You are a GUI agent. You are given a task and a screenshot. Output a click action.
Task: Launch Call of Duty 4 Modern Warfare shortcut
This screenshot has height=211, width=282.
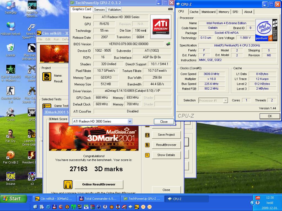click(x=11, y=69)
